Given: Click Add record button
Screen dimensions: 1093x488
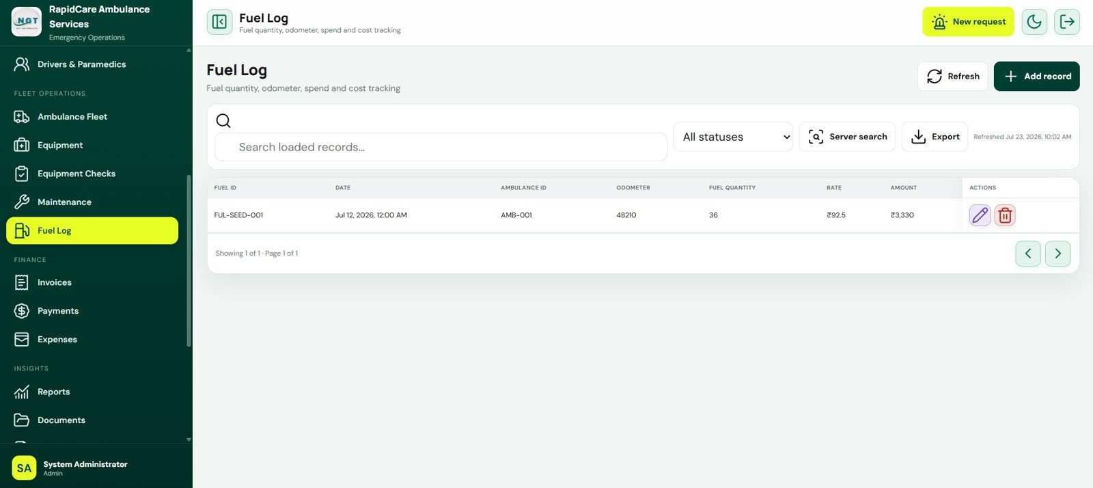Looking at the screenshot, I should click(1036, 76).
